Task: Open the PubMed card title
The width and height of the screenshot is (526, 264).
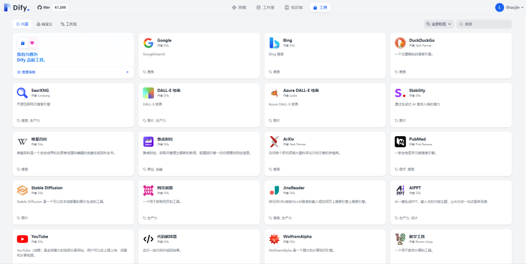Action: click(x=417, y=139)
